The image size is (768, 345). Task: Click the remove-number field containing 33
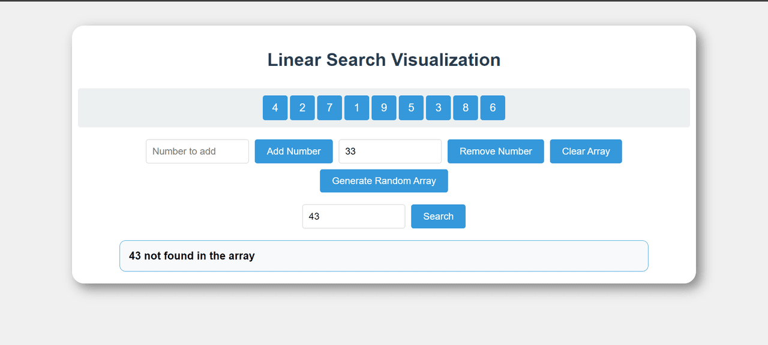click(390, 152)
